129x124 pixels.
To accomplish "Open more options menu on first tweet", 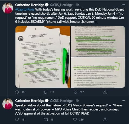I will coord(123,5).
